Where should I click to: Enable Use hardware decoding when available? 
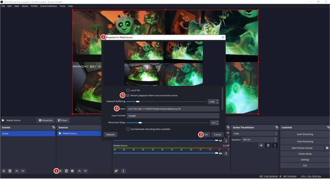point(128,129)
